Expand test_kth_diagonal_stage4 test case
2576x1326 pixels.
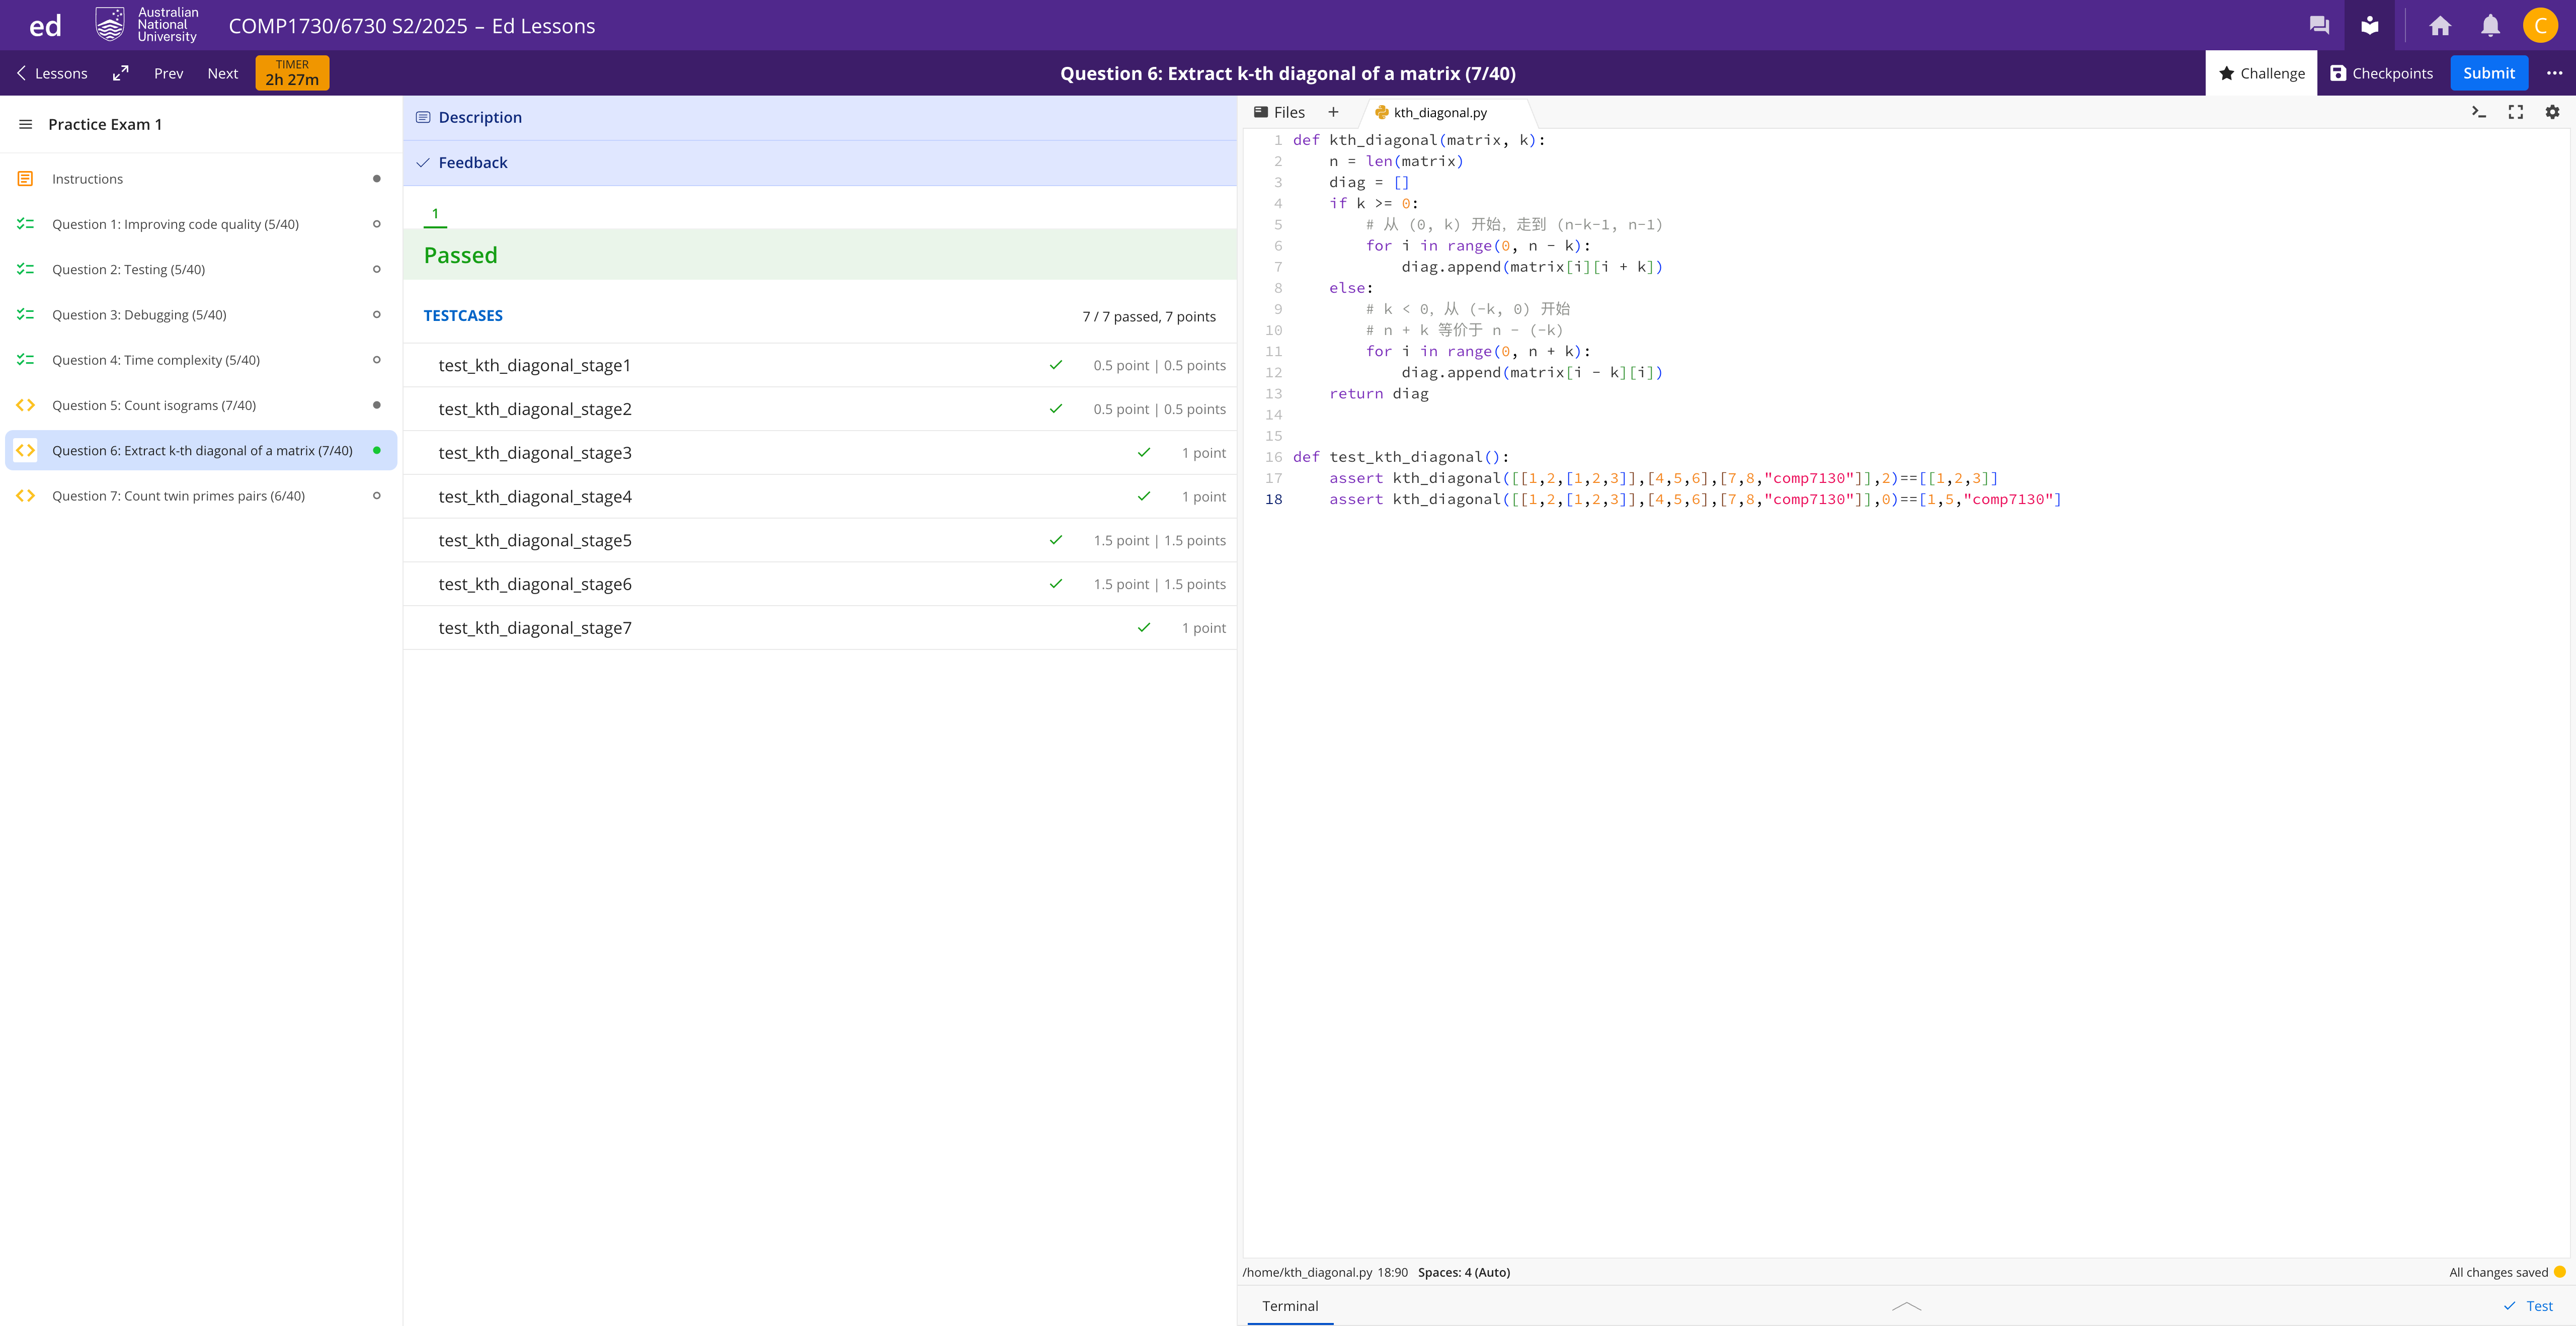(x=820, y=497)
